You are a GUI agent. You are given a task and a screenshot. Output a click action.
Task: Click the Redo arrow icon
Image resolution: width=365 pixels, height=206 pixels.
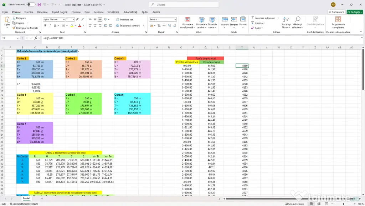[x=52, y=4]
